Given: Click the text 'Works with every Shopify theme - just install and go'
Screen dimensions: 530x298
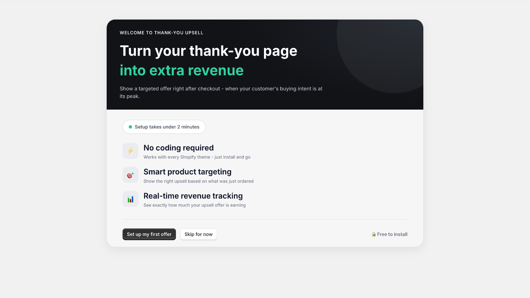Looking at the screenshot, I should click(x=197, y=157).
